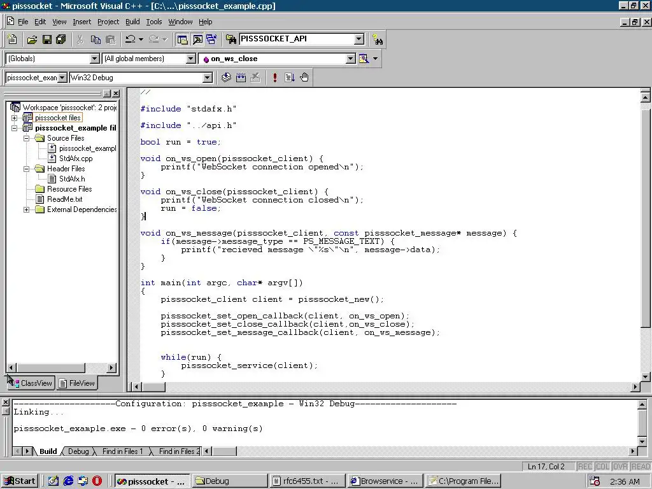This screenshot has height=489, width=652.
Task: Click the Find in Files binoculars icon
Action: point(230,39)
